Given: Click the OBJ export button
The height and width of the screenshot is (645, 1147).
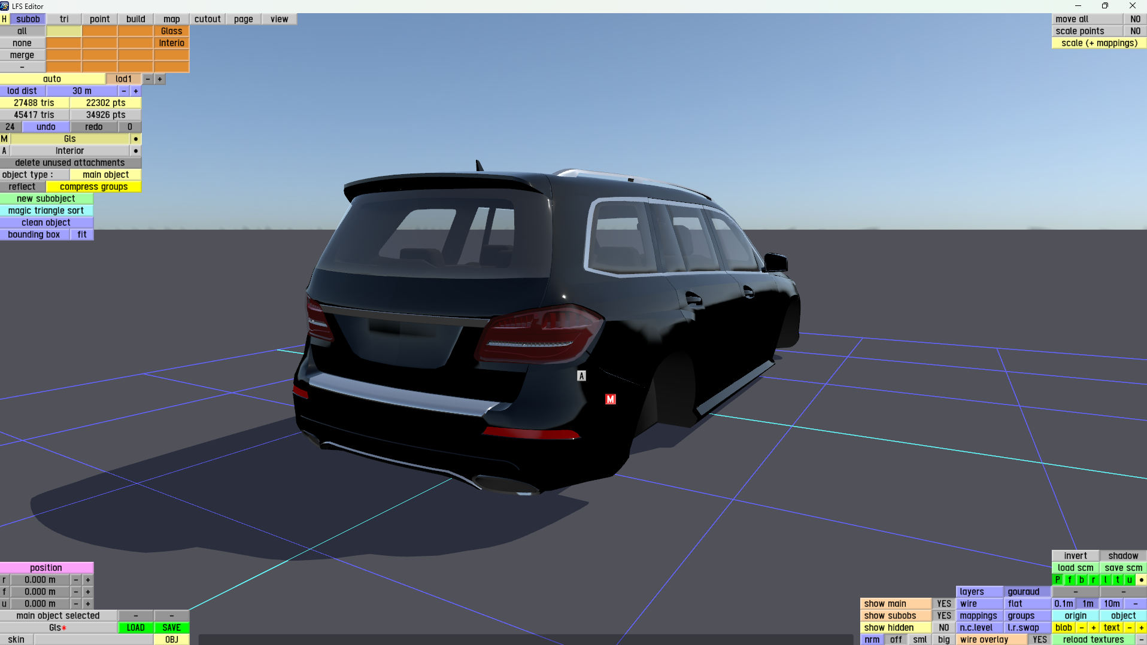Looking at the screenshot, I should (172, 640).
